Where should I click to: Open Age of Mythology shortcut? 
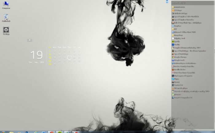pos(181,54)
